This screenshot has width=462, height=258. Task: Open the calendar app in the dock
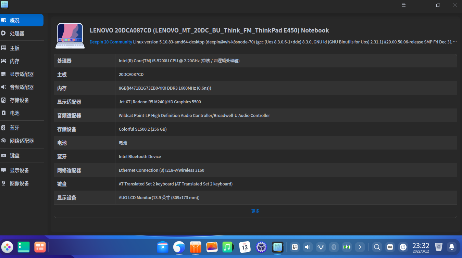tap(245, 247)
